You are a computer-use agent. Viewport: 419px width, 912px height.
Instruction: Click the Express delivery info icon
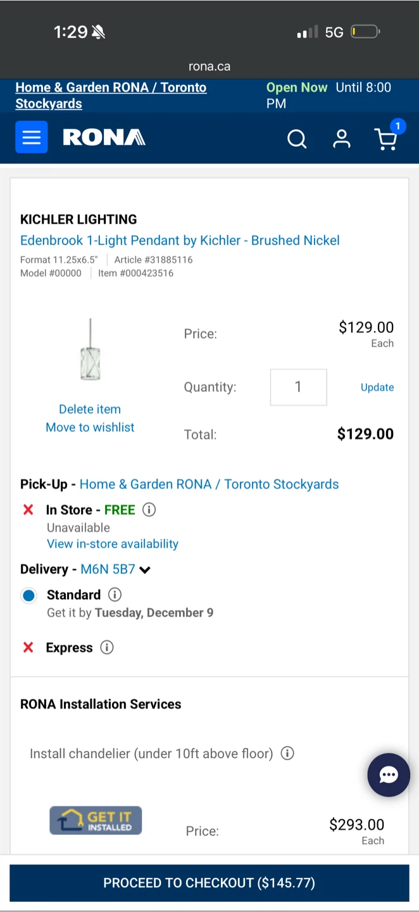click(106, 647)
